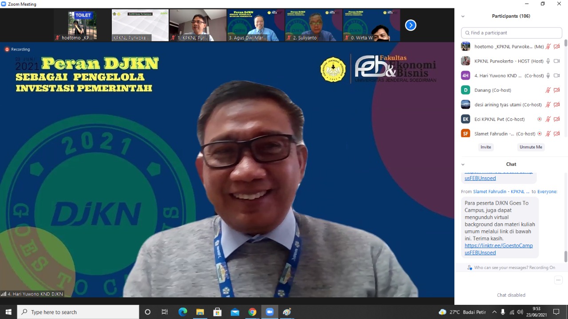Click Wirta W's muted microphone icon on thumbnail
The height and width of the screenshot is (319, 568).
pyautogui.click(x=347, y=37)
